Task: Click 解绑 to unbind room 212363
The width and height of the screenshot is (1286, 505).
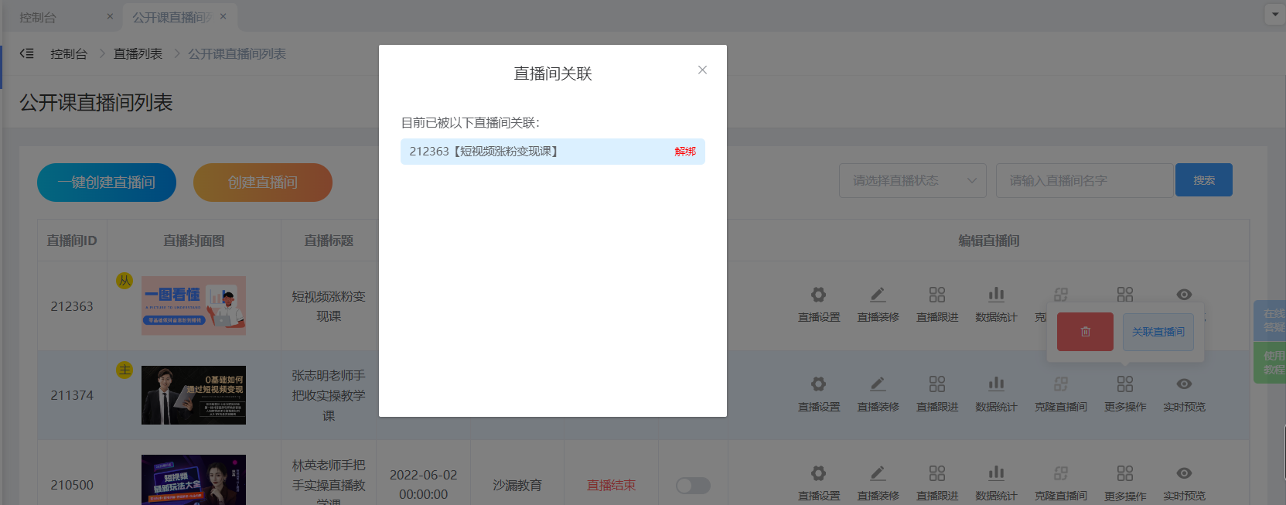Action: [x=684, y=152]
